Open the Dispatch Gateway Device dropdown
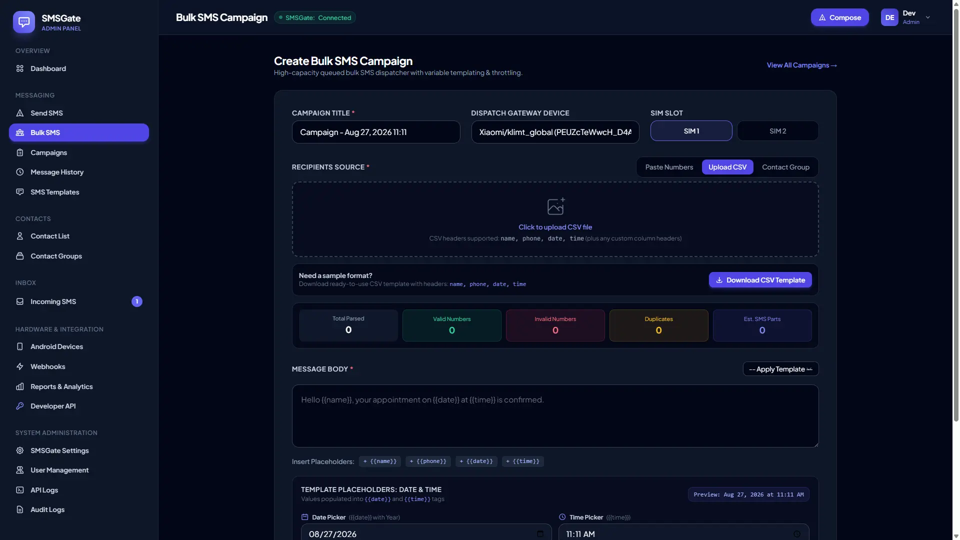Viewport: 960px width, 540px height. 555,132
